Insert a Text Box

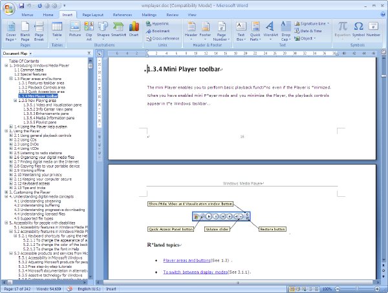[x=241, y=32]
